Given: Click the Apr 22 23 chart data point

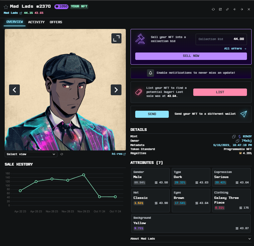Looking at the screenshot, I should click(20, 191).
